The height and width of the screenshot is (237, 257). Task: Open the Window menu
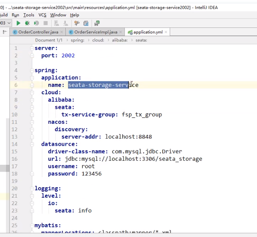(x=58, y=15)
